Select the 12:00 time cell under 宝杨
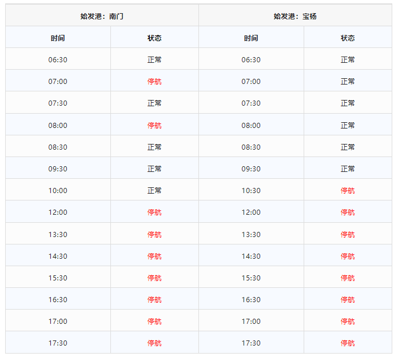The width and height of the screenshot is (394, 357). (x=251, y=212)
